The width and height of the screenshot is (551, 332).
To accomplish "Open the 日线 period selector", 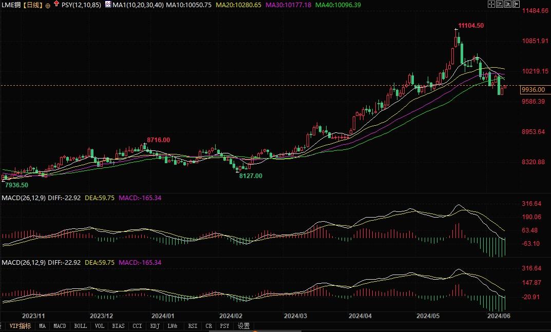I will coord(34,5).
